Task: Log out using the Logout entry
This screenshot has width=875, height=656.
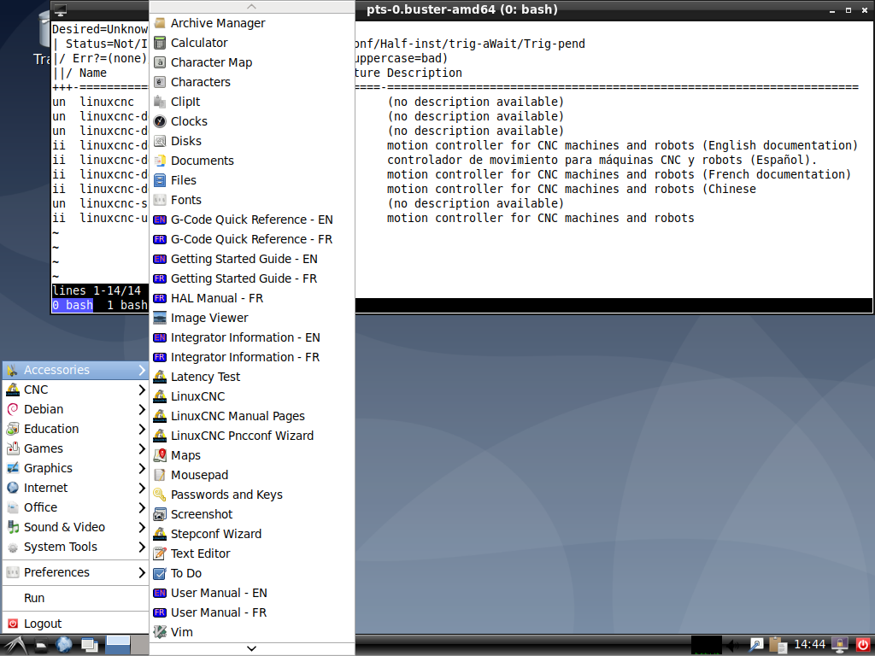Action: point(44,623)
